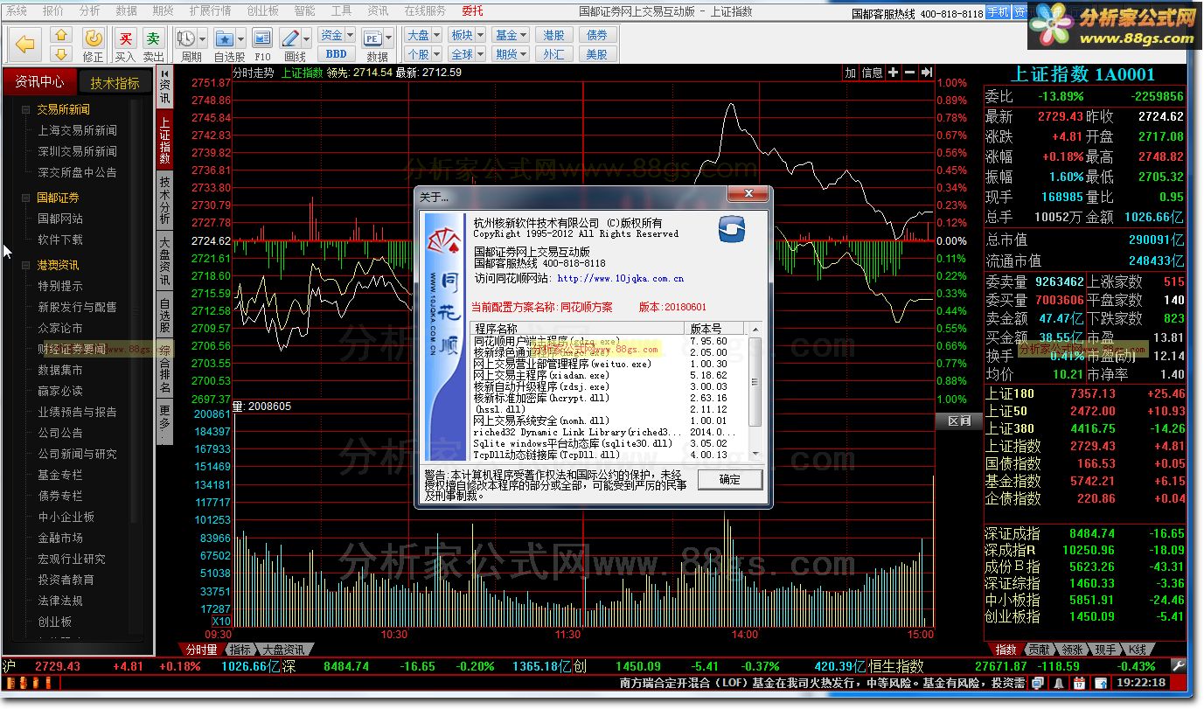Click the chart minus zoom icon
The height and width of the screenshot is (709, 1204).
point(909,73)
